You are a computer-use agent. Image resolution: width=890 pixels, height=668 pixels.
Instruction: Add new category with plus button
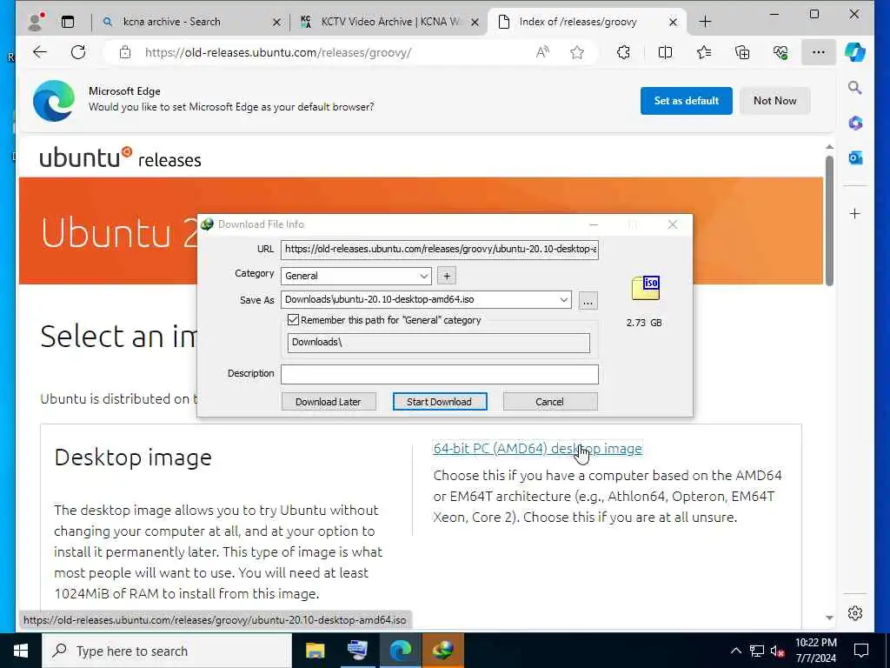point(447,276)
